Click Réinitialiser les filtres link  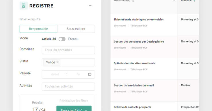74,101
